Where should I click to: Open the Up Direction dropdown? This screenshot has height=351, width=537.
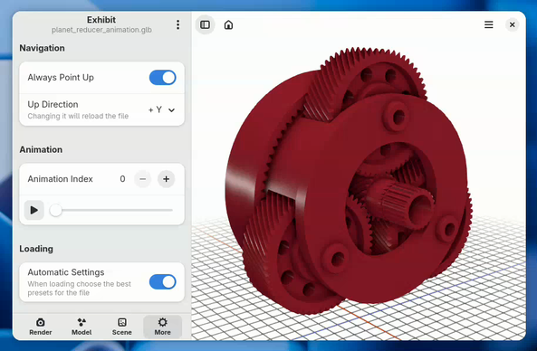(162, 109)
